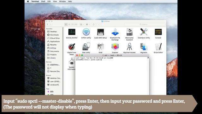
Task: Click the Finder search field
Action: [145, 24]
